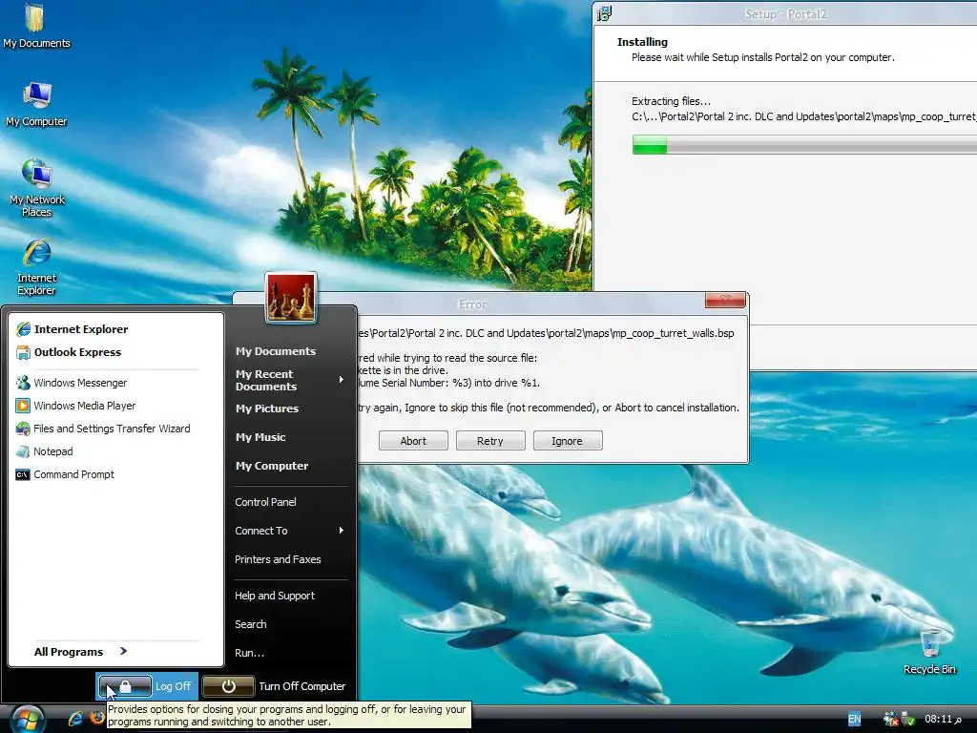Click the Log Off lock button

pyautogui.click(x=125, y=686)
